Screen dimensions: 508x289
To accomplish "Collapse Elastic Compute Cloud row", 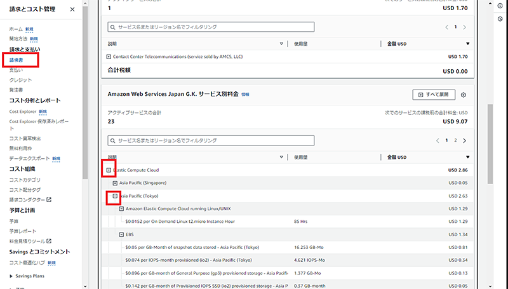I will [x=109, y=170].
